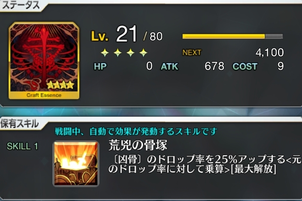Screen dimensions: 302x201
Task: Open the 保有スキル header tab
Action: coord(20,124)
